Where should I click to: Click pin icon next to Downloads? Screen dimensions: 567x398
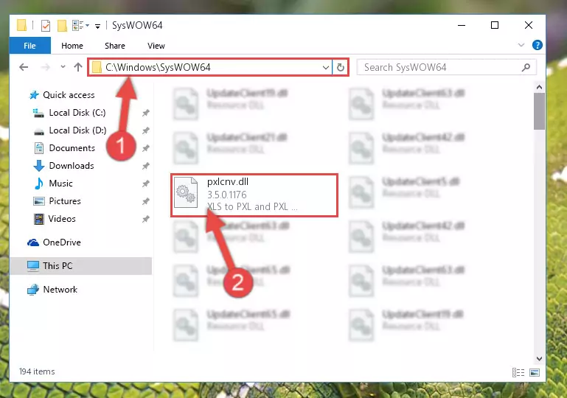pos(146,166)
